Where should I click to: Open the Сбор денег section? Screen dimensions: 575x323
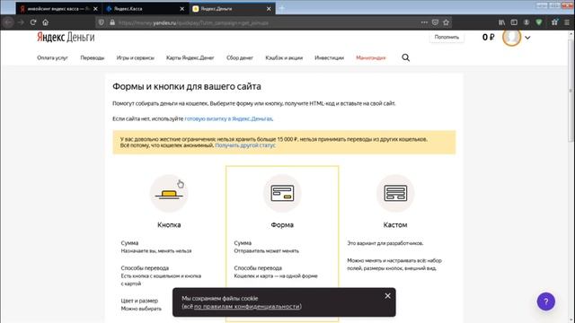(x=240, y=57)
